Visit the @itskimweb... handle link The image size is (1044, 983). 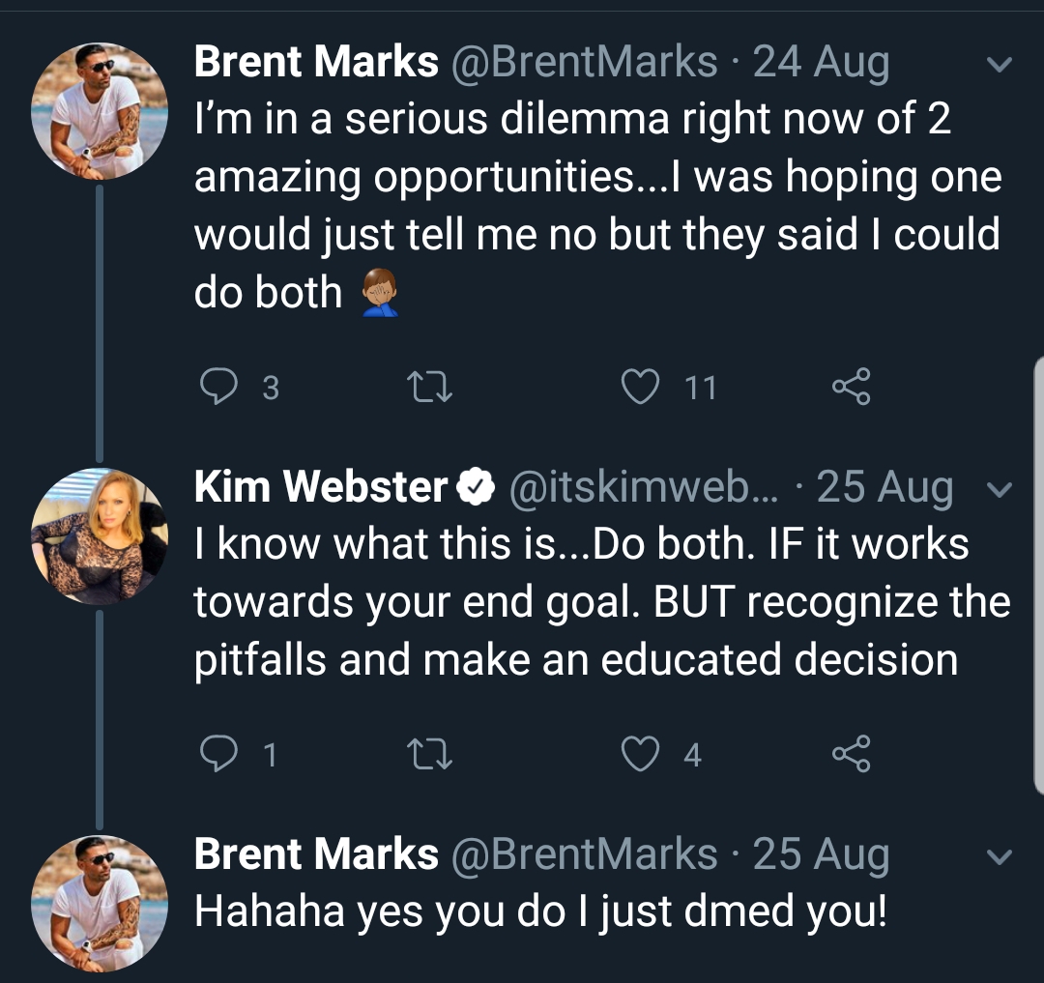(x=643, y=487)
